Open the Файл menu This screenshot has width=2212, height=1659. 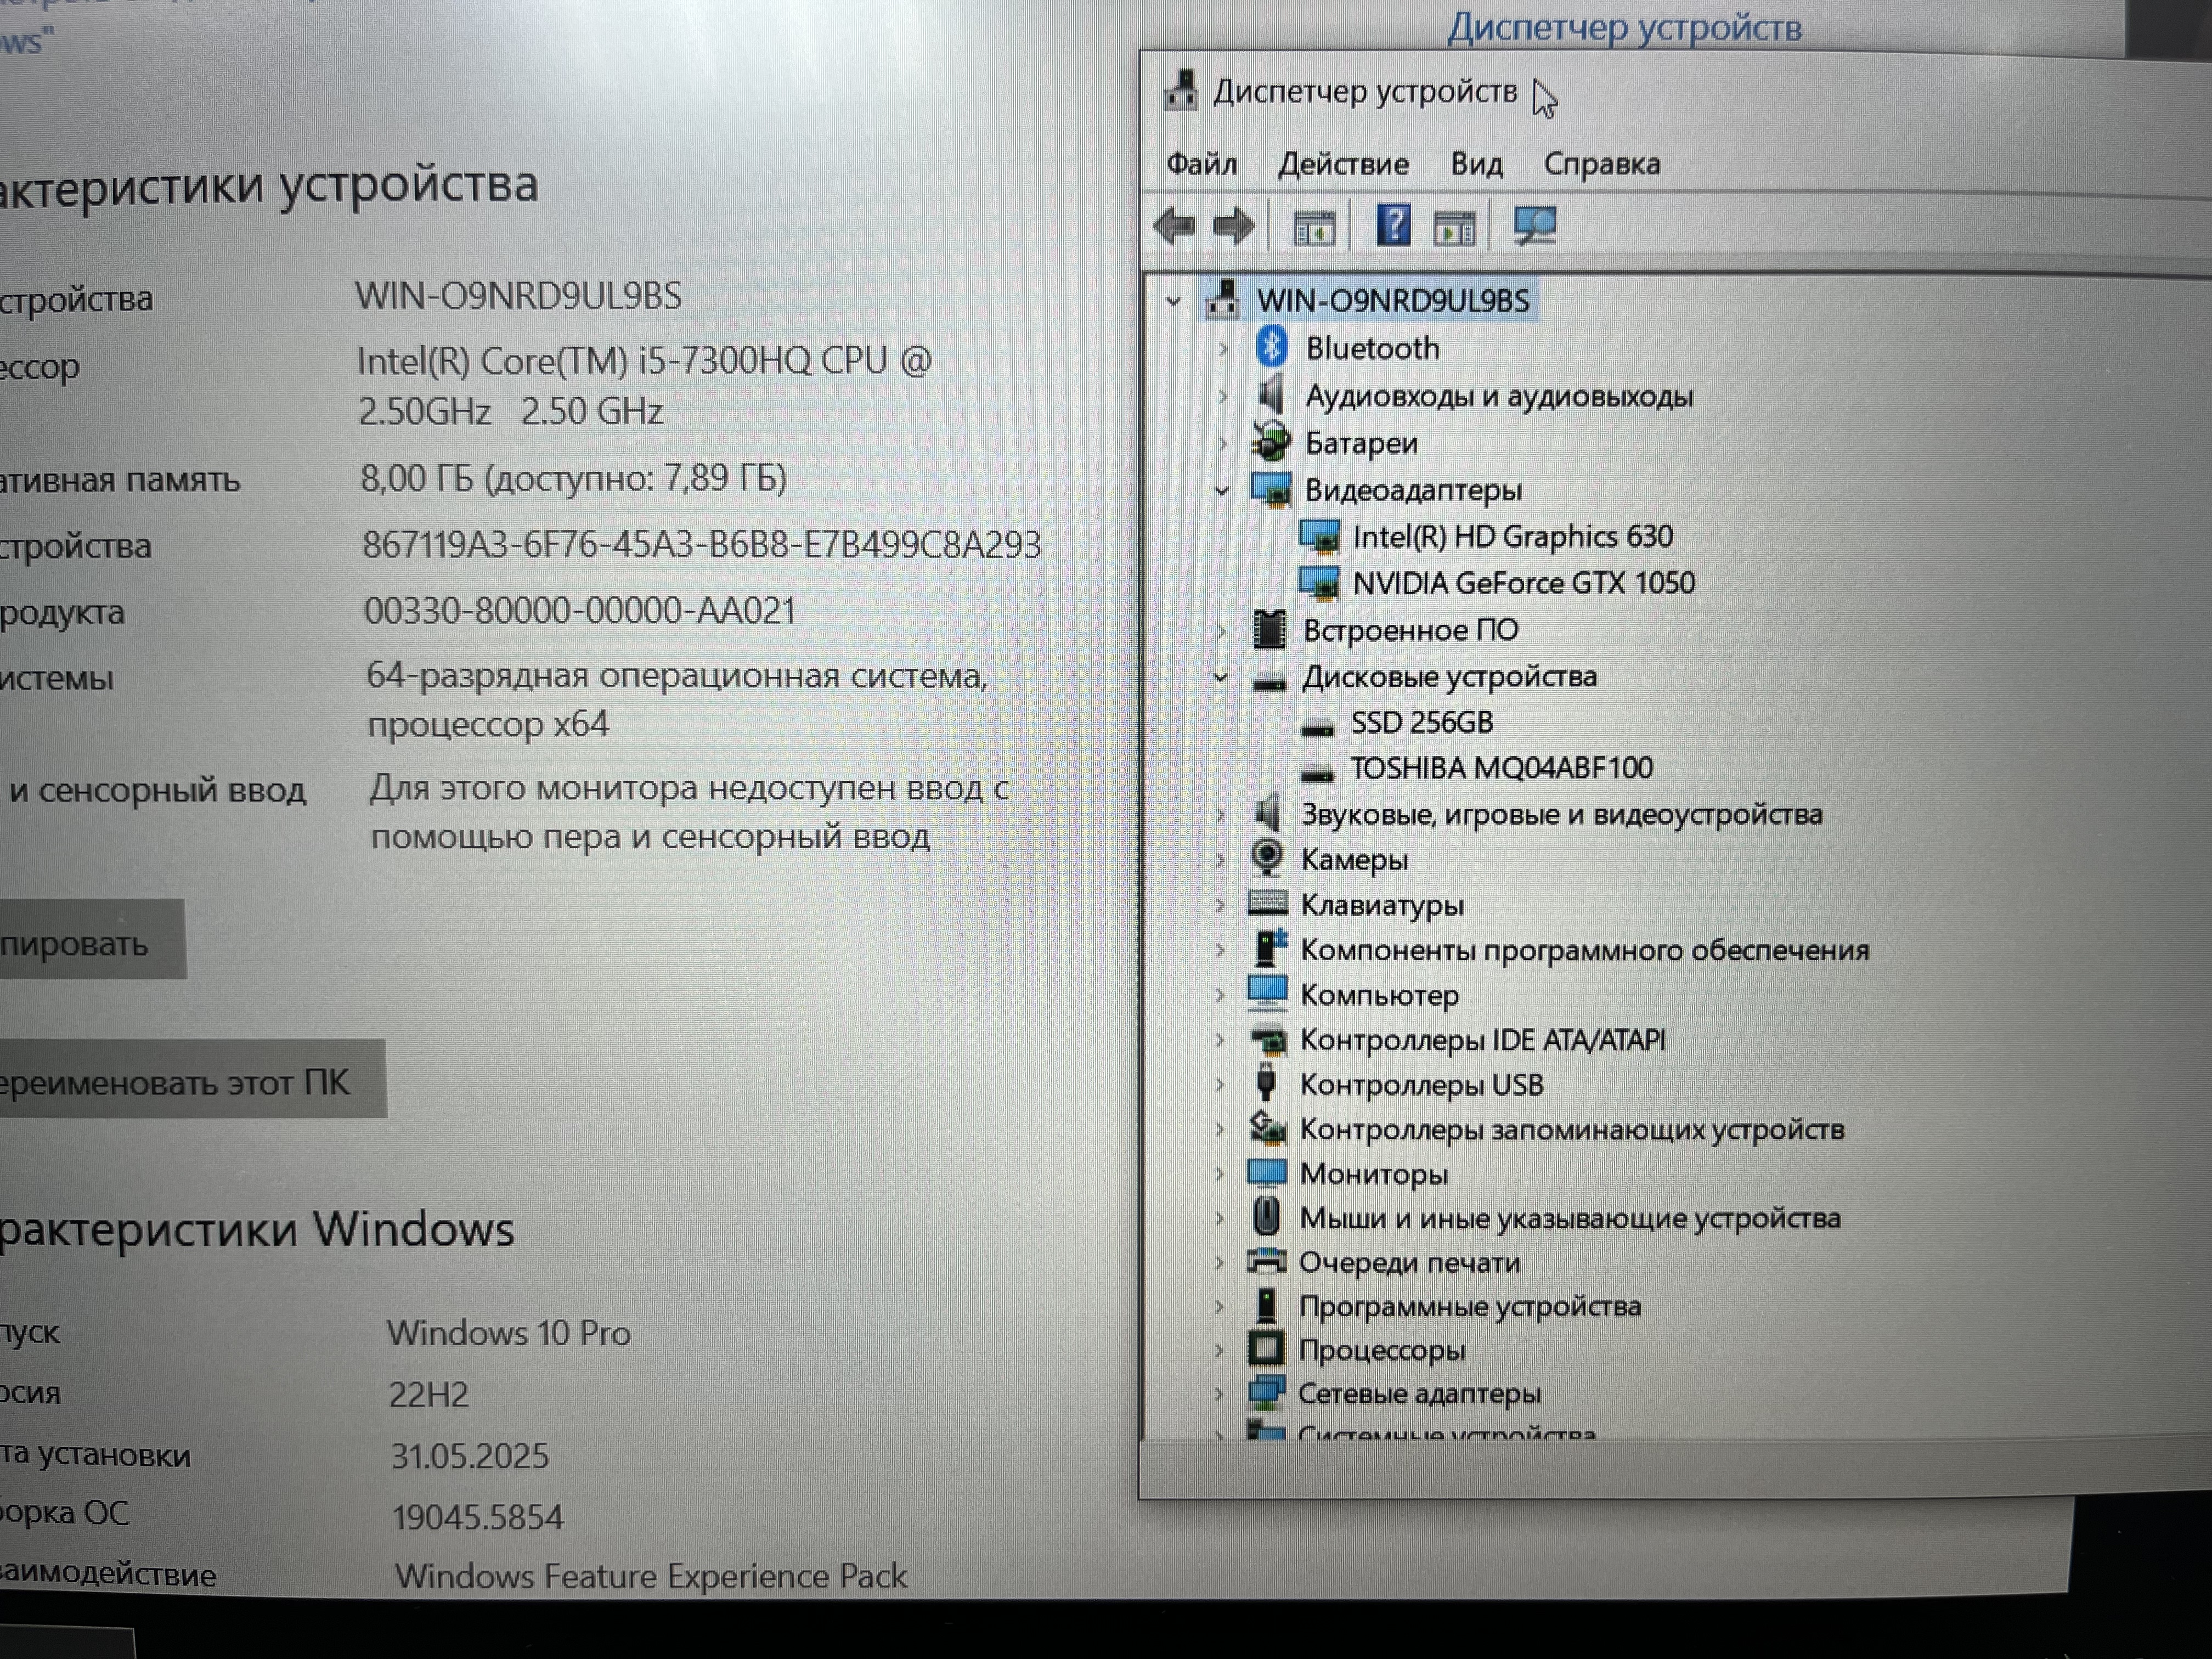(1201, 164)
